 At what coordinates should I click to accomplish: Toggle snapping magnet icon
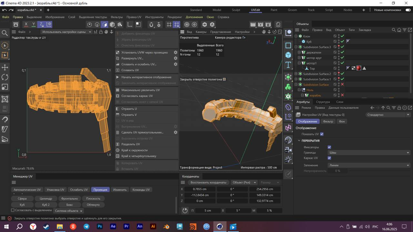tap(151, 24)
